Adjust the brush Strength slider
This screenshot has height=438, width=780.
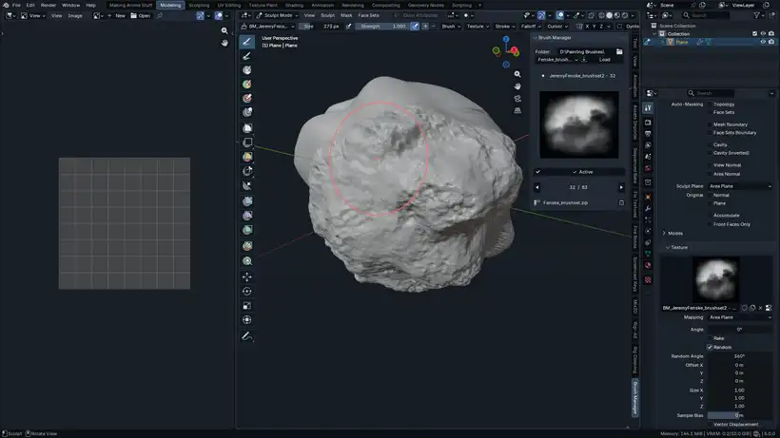pos(382,27)
